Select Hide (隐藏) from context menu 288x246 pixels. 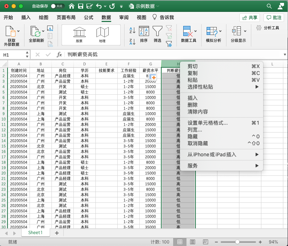(193, 137)
